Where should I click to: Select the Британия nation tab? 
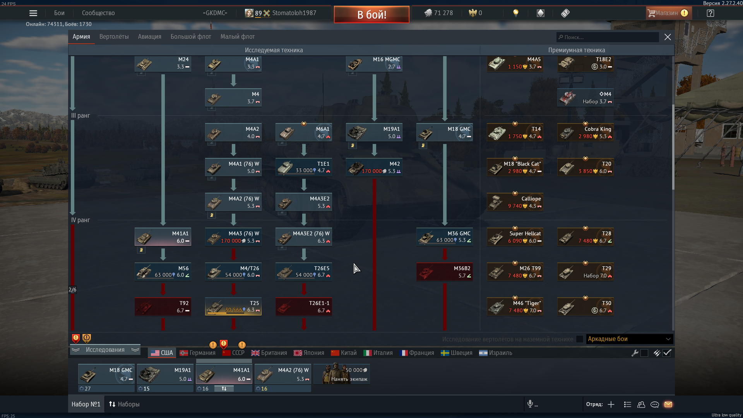(269, 353)
